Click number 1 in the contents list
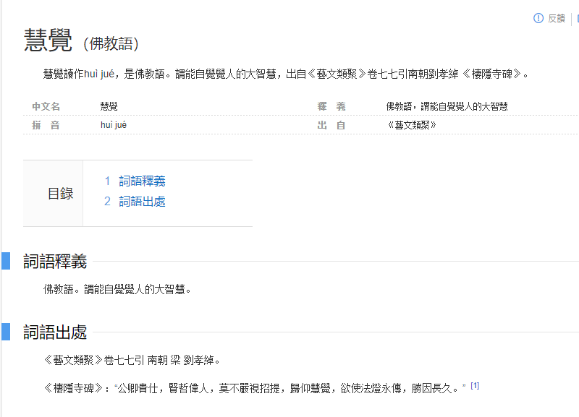Image resolution: width=579 pixels, height=417 pixels. (107, 181)
